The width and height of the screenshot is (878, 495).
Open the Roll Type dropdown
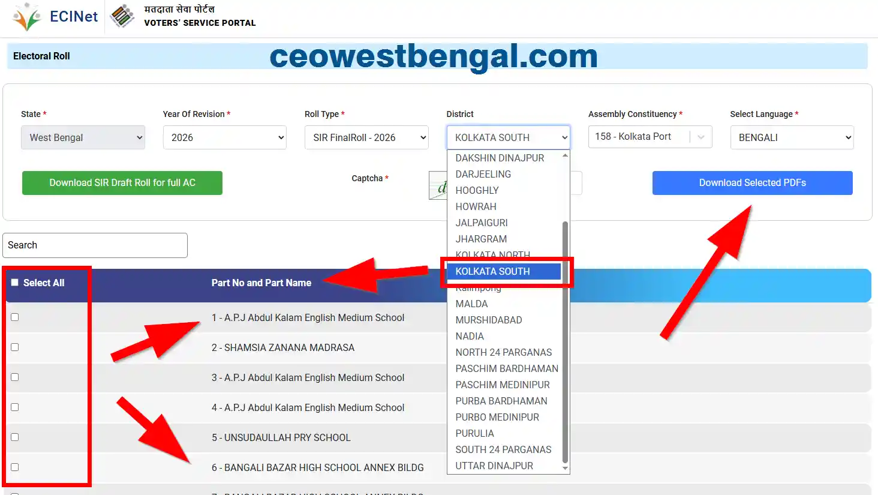pyautogui.click(x=366, y=137)
